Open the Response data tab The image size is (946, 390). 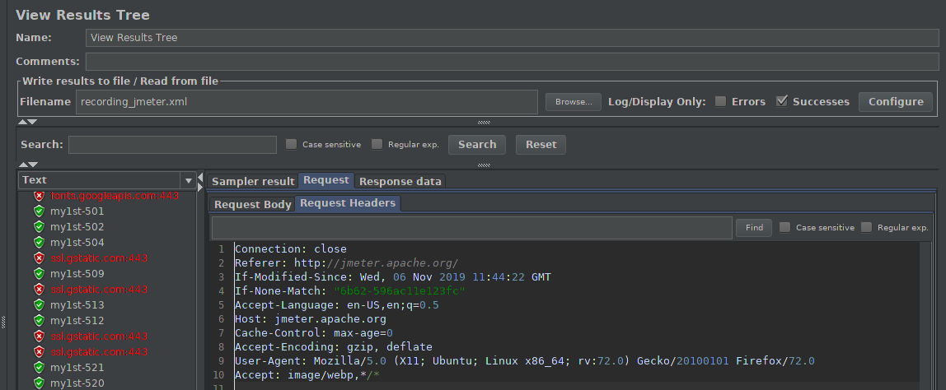400,182
